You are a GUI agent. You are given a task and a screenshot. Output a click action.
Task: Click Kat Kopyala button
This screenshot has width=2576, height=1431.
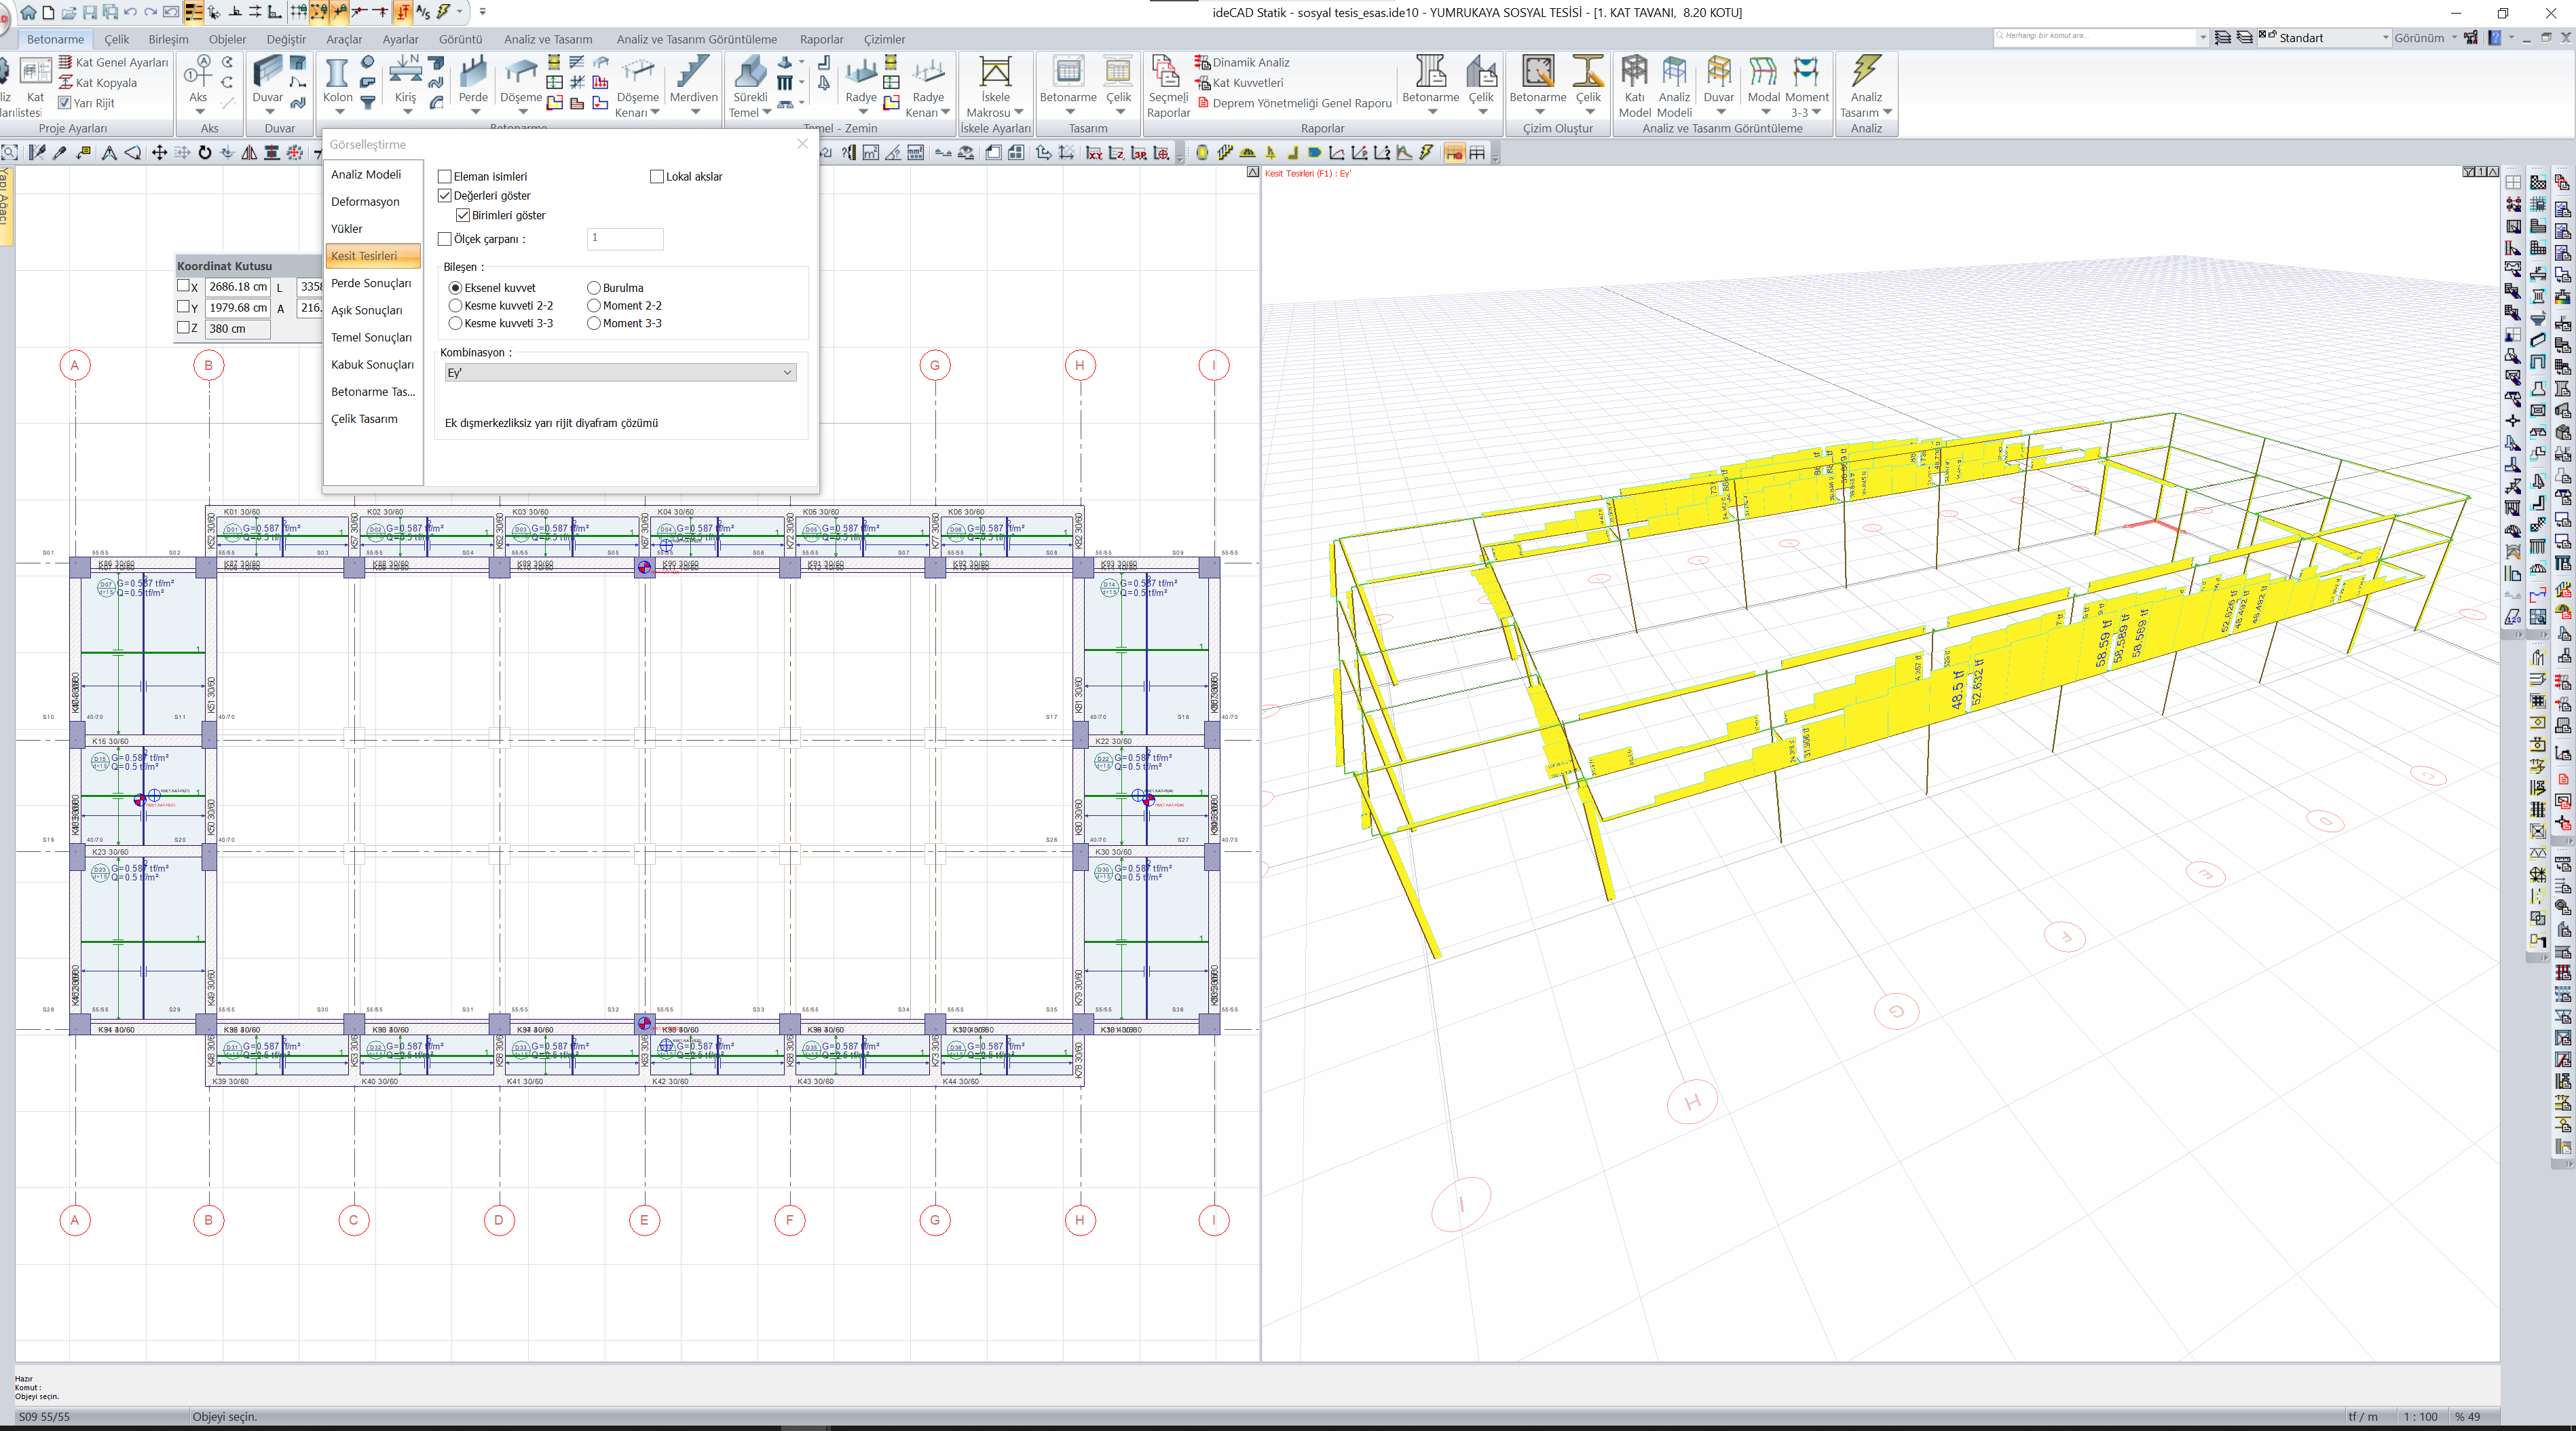pyautogui.click(x=98, y=83)
